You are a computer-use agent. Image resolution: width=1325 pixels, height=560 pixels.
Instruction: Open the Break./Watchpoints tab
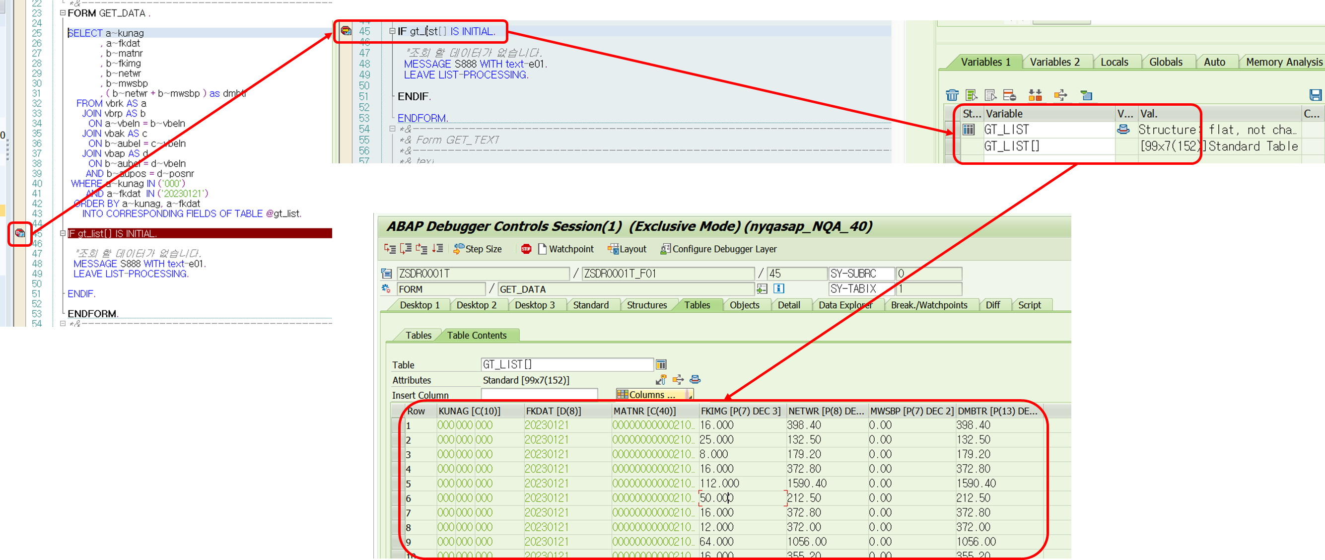click(x=928, y=305)
